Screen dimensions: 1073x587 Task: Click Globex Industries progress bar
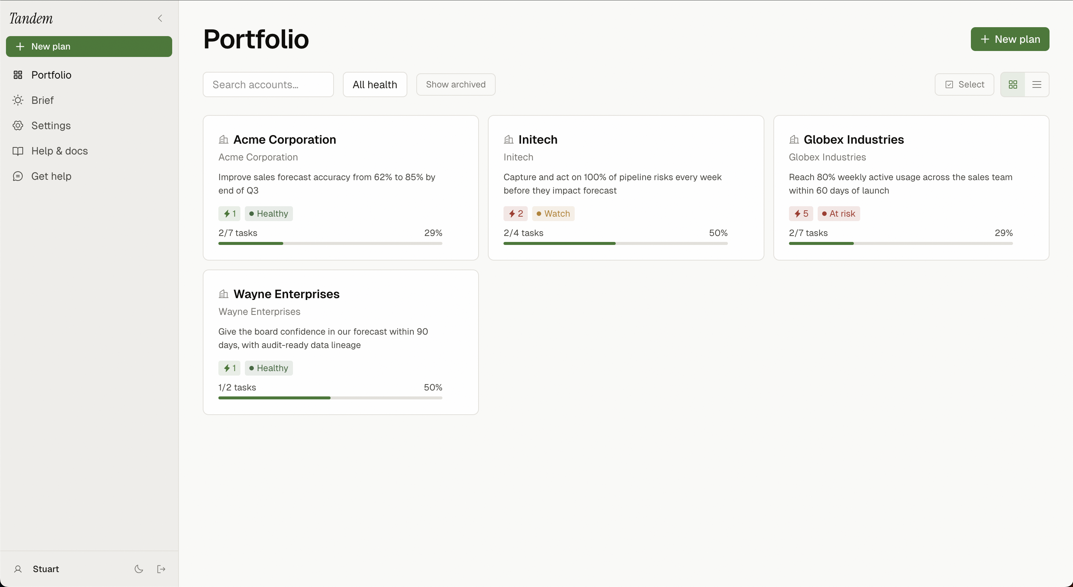coord(900,243)
